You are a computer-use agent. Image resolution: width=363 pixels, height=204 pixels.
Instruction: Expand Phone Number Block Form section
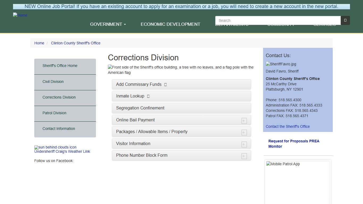[244, 156]
